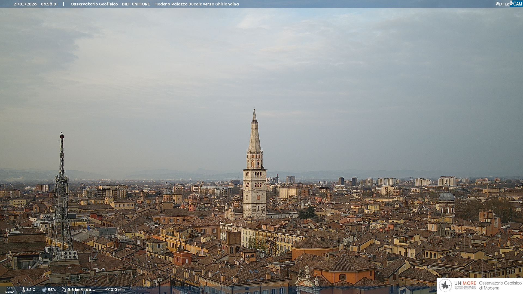Click the WeatherCam camera lens icon
Screen dimensions: 523x294
511,3
